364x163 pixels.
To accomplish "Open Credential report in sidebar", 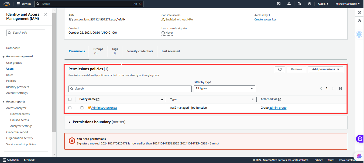I will coord(17,132).
